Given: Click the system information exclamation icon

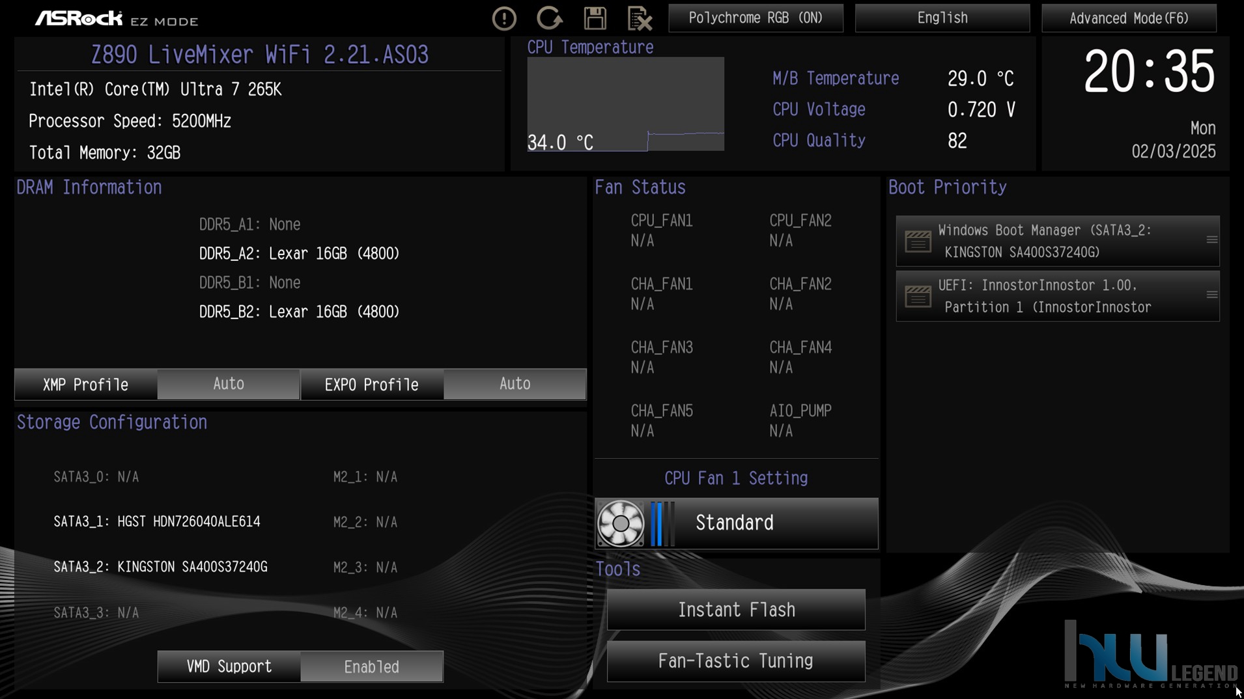Looking at the screenshot, I should pyautogui.click(x=504, y=18).
